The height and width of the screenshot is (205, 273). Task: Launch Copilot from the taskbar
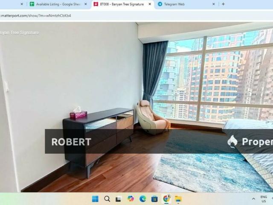click(131, 199)
